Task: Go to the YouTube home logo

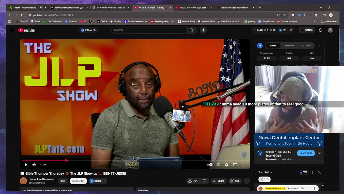Action: pyautogui.click(x=27, y=30)
